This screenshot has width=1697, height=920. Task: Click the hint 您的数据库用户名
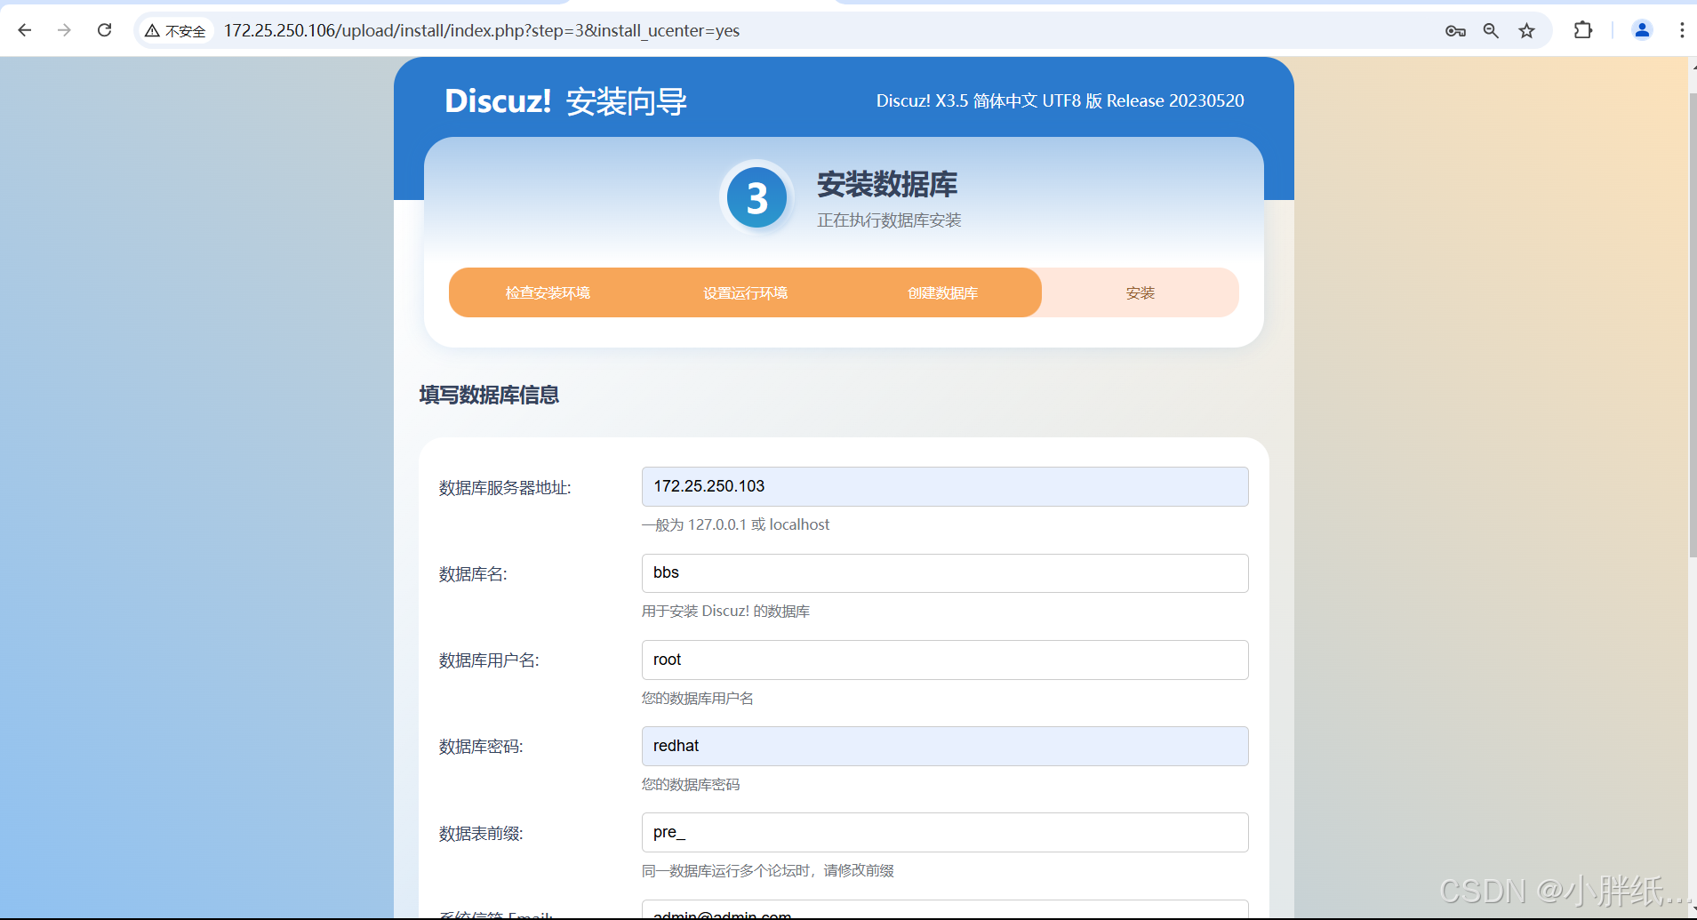point(698,698)
